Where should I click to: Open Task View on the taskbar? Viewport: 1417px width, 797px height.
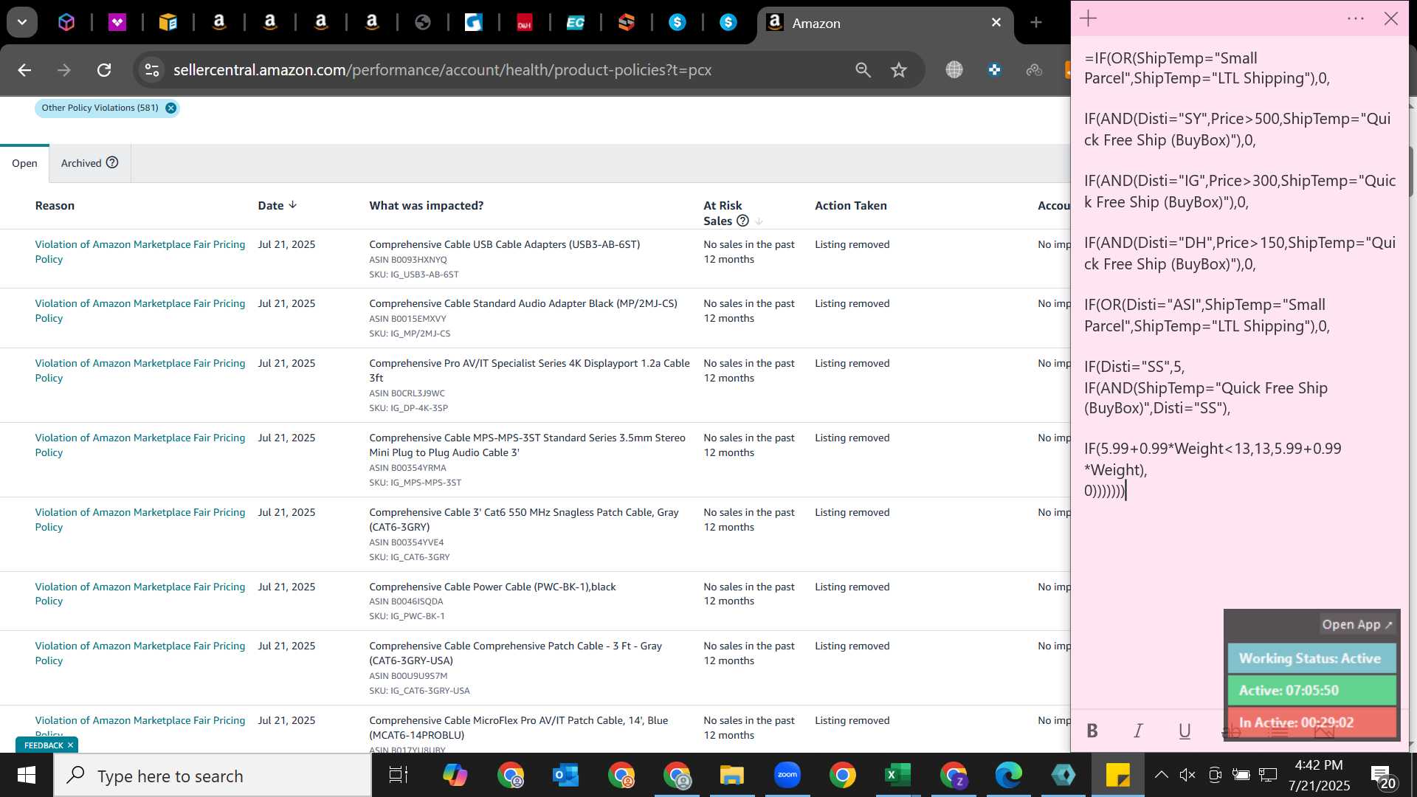[x=399, y=776]
